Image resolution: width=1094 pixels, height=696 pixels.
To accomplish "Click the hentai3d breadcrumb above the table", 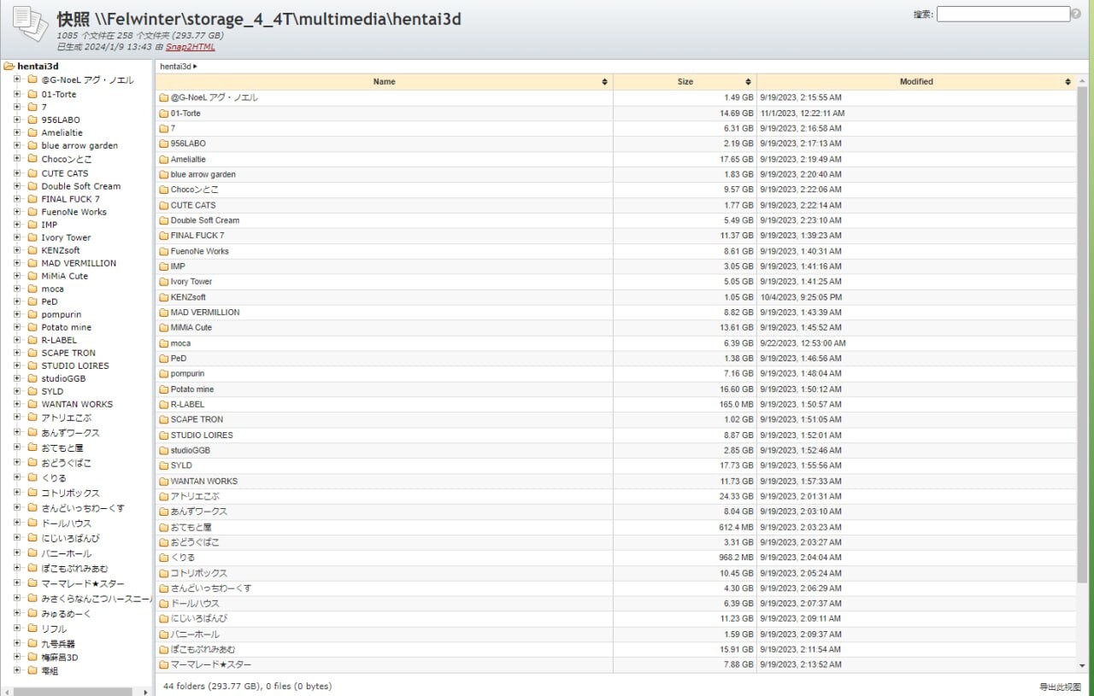I will [x=175, y=66].
